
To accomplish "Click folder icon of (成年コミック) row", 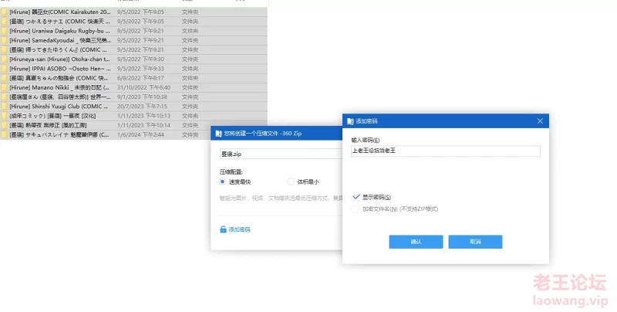I will 4,116.
